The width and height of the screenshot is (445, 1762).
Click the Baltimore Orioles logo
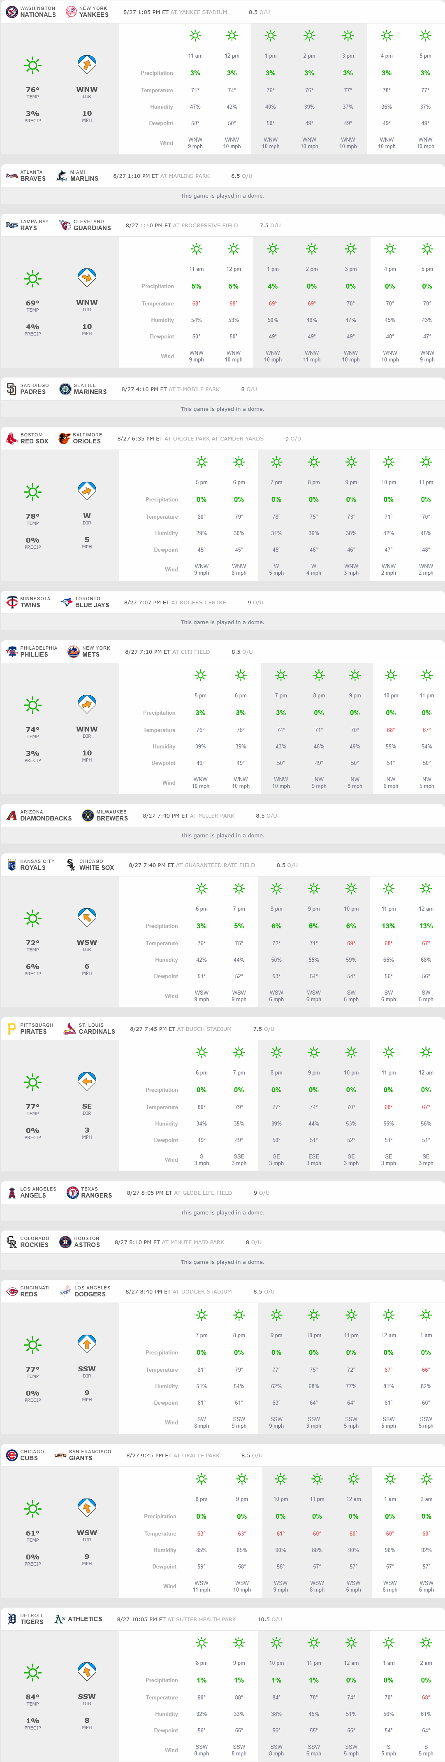click(x=64, y=438)
